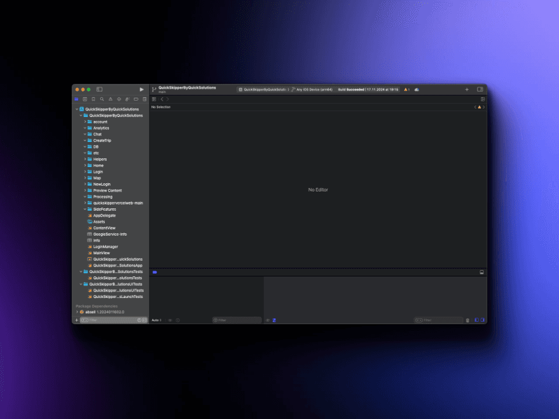
Task: Collapse the CreateTrip folder
Action: tap(85, 141)
